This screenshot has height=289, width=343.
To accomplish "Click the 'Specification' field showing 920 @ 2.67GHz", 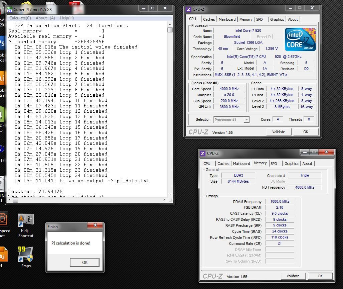I will tap(264, 57).
